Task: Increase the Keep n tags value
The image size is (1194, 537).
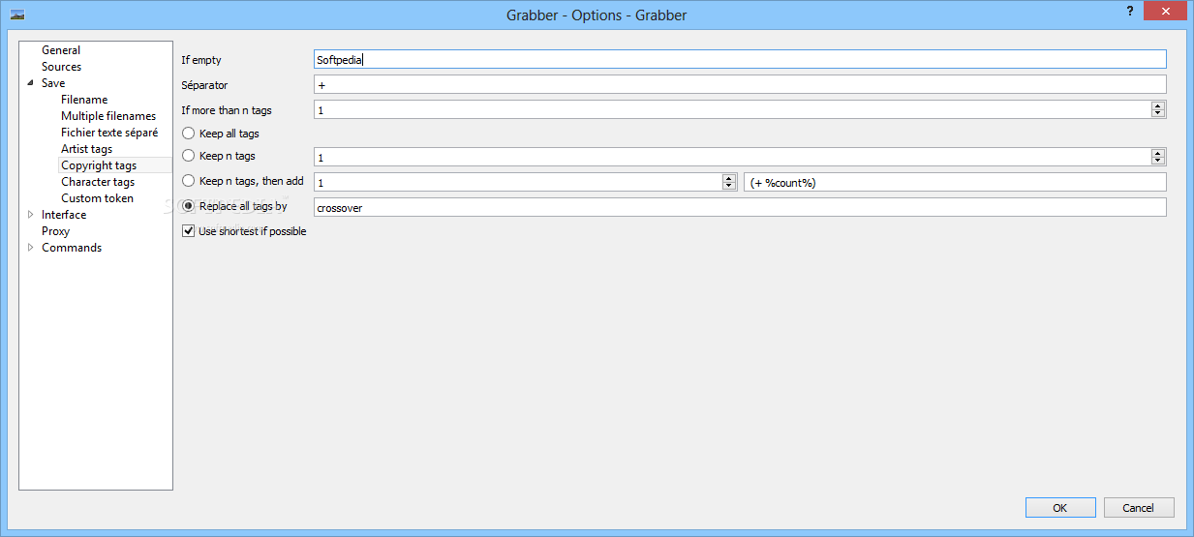Action: point(1158,153)
